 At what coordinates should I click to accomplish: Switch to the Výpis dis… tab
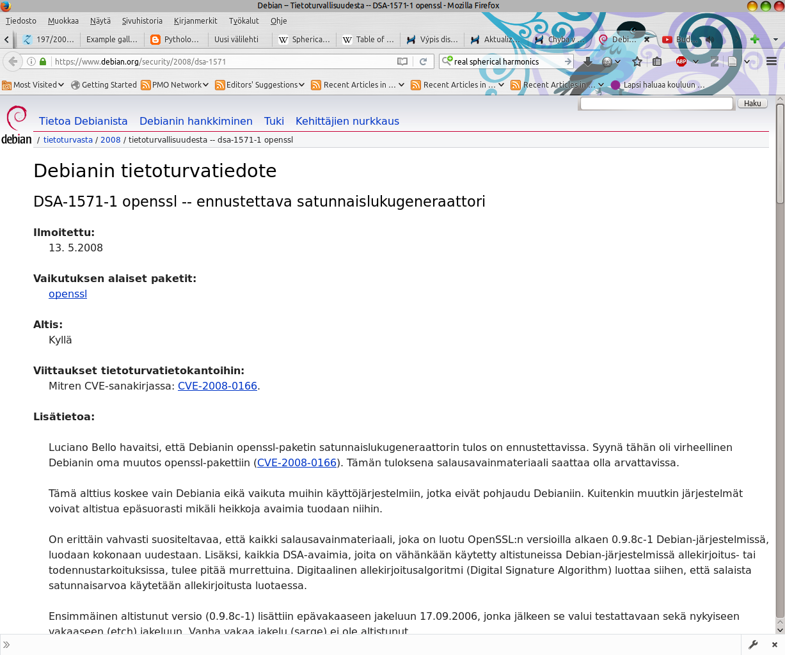(x=432, y=39)
